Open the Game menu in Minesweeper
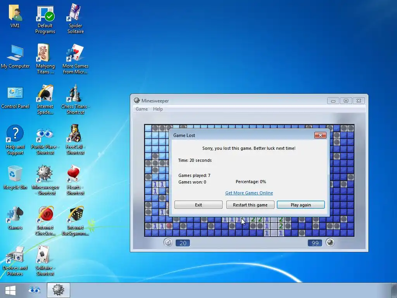Viewport: 397px width, 298px height. tap(142, 109)
